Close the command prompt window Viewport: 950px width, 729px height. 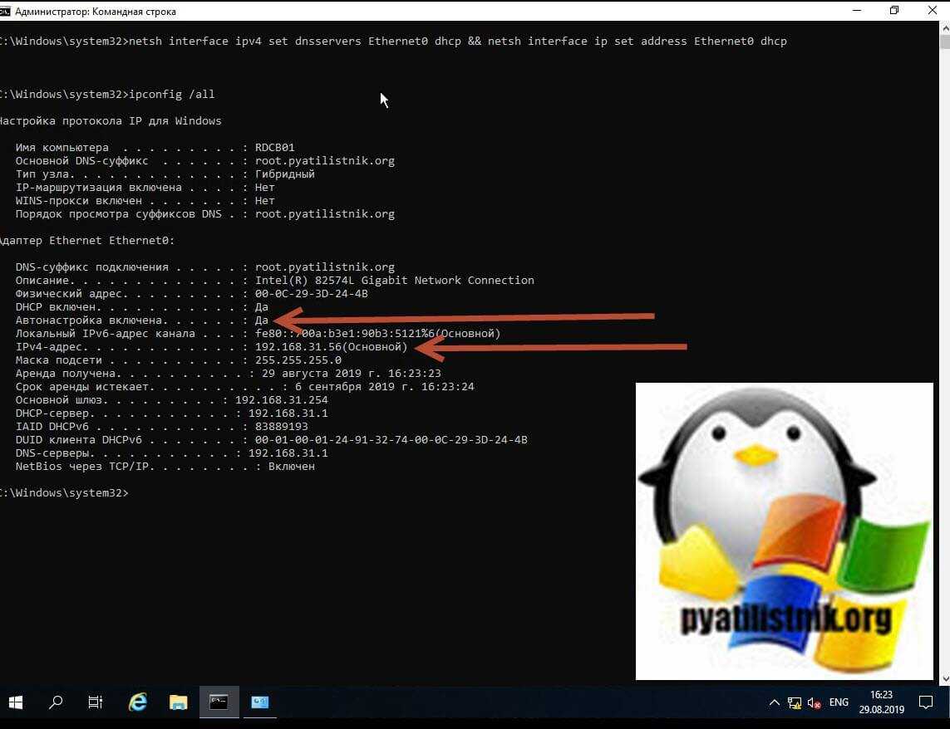tap(933, 11)
